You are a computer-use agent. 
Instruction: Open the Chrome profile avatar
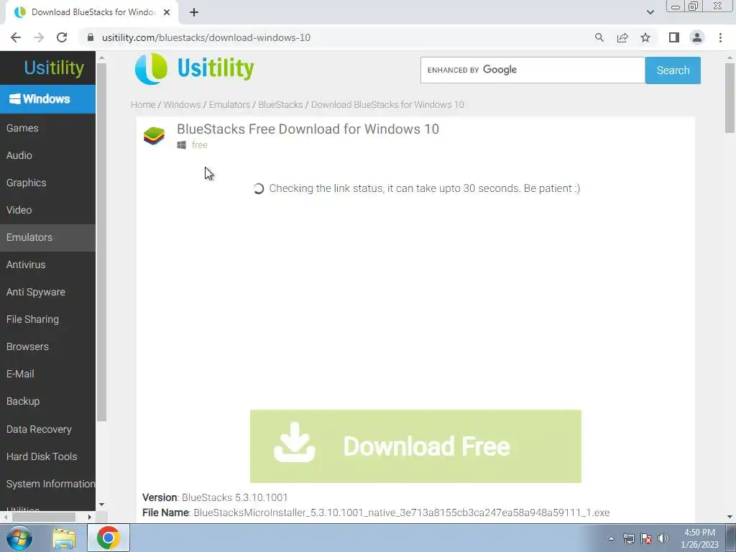pyautogui.click(x=697, y=37)
